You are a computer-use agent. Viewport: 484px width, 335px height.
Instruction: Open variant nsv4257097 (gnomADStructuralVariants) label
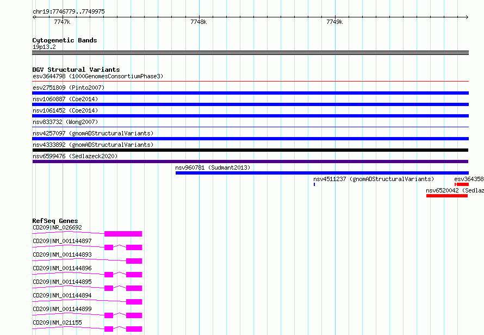93,133
